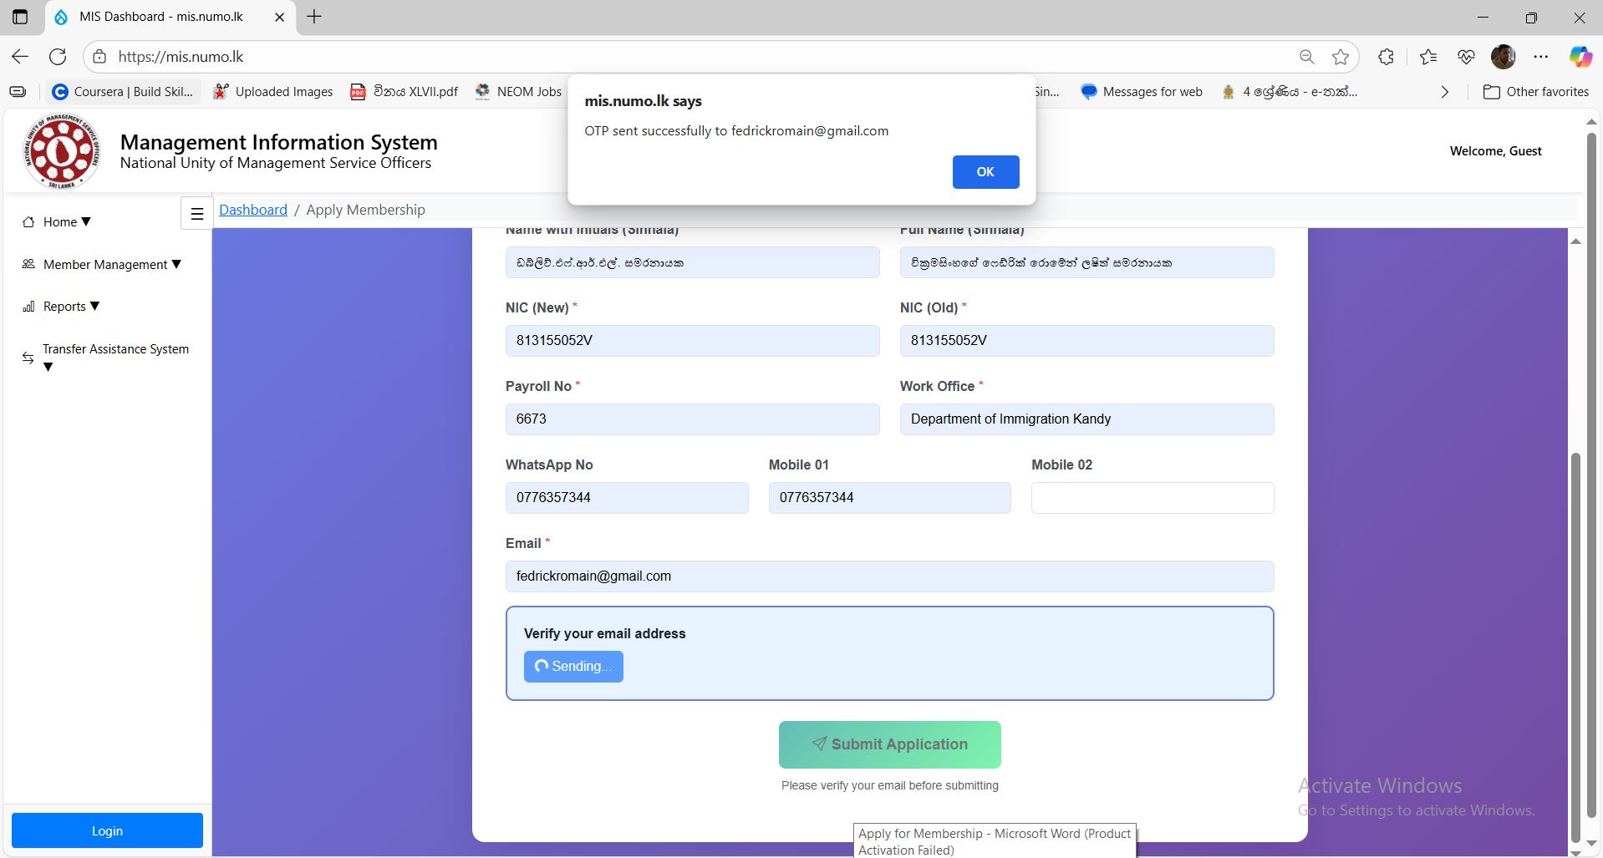Click the zoom magnifier icon in address bar
This screenshot has width=1603, height=858.
1306,57
